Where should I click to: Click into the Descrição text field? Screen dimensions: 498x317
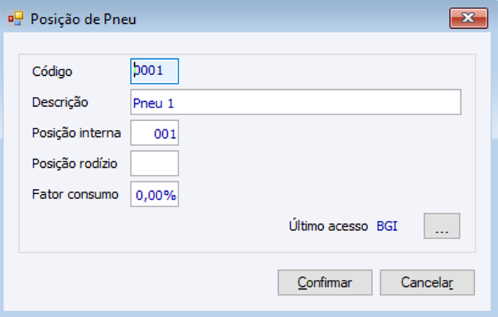point(295,102)
